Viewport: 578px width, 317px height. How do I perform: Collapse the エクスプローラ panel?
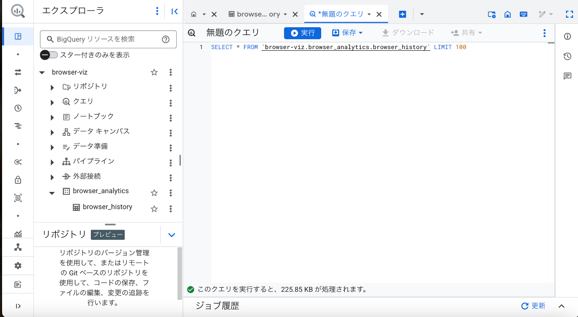click(x=175, y=12)
